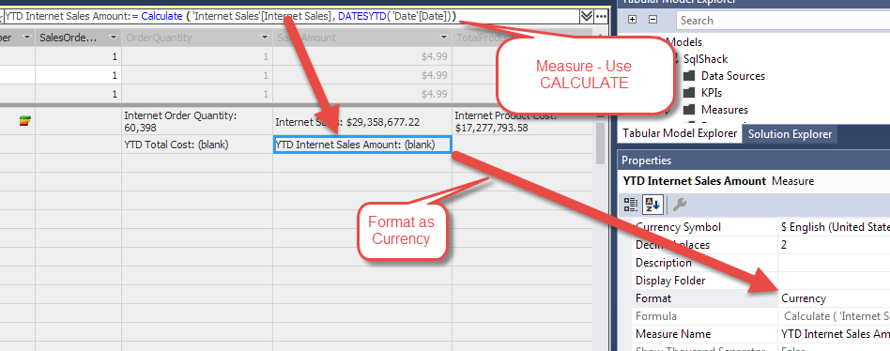Focus the Tabular Model Explorer search box
Screen dimensions: 890x351
[x=783, y=21]
